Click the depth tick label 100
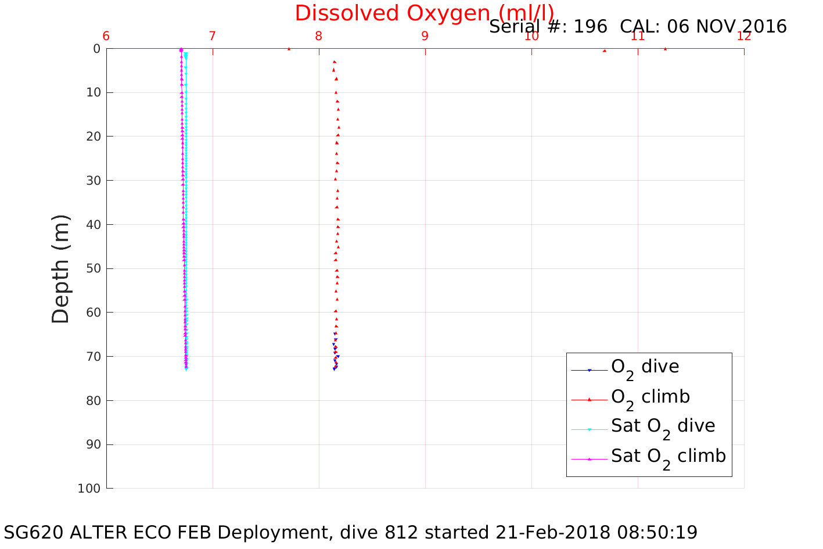Viewport: 823px width, 549px height. [x=89, y=489]
